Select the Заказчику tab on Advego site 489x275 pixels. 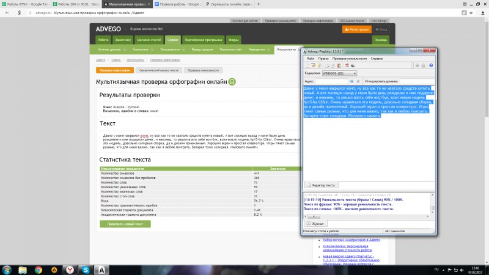[x=123, y=40]
